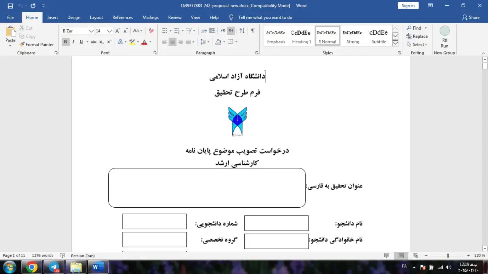
Task: Click the Paste clipboard icon
Action: pyautogui.click(x=10, y=32)
